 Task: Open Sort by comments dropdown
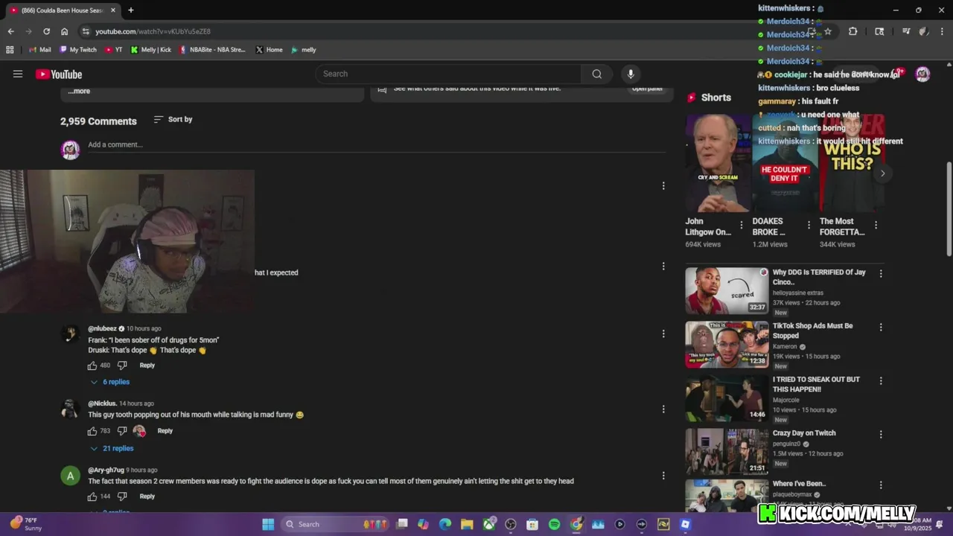point(173,119)
